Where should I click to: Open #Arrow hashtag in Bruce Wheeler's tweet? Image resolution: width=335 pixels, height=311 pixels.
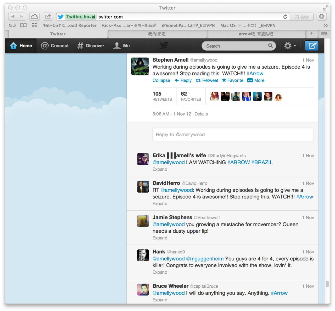point(279,293)
